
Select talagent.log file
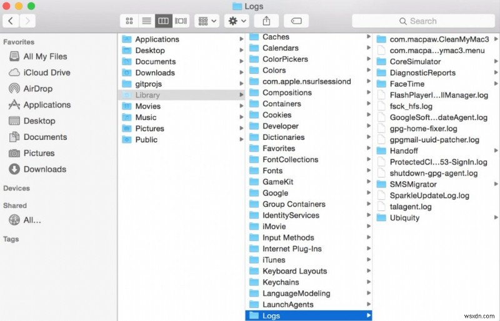tap(437, 207)
